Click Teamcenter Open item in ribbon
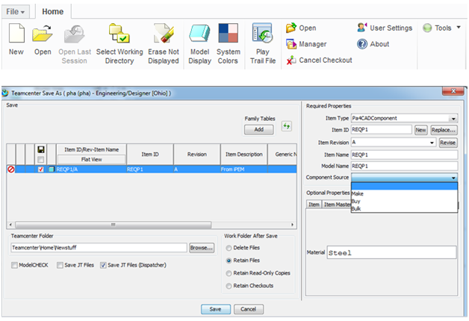This screenshot has width=469, height=321. tap(301, 28)
